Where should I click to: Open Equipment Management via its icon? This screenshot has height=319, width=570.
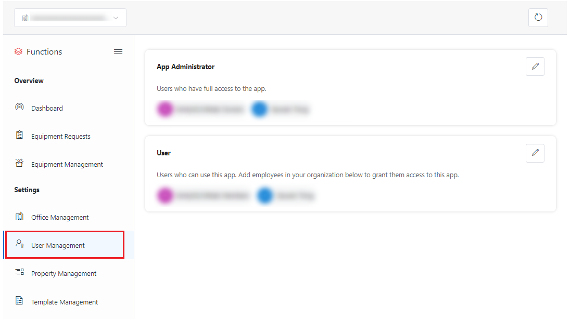point(19,164)
